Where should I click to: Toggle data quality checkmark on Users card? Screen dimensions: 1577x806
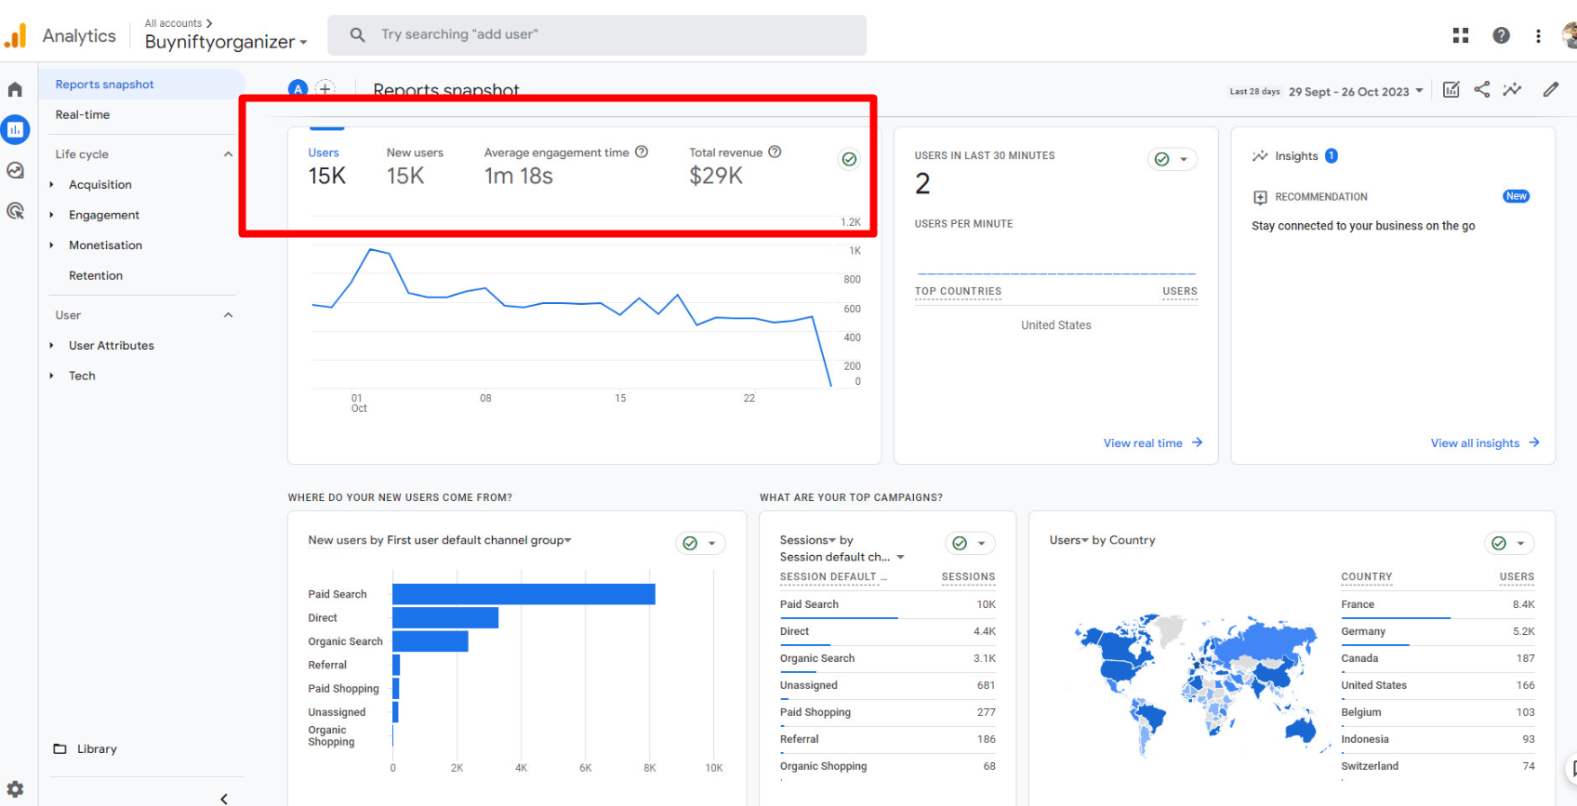click(849, 159)
